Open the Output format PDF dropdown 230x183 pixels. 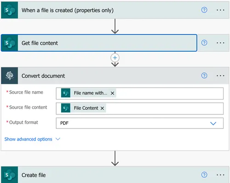click(140, 123)
